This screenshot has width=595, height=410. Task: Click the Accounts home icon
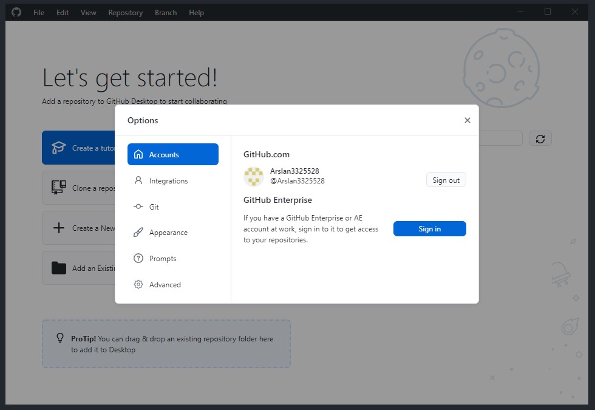(138, 154)
